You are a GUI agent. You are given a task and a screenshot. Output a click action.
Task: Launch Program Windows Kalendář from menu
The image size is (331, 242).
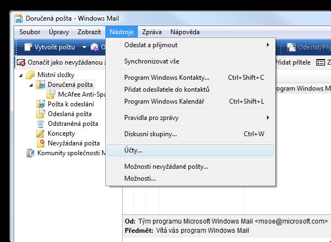[190, 101]
